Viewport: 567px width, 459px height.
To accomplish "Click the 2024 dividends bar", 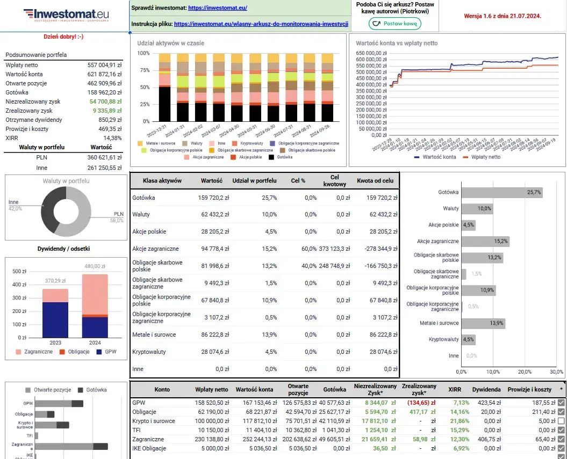I will 95,306.
